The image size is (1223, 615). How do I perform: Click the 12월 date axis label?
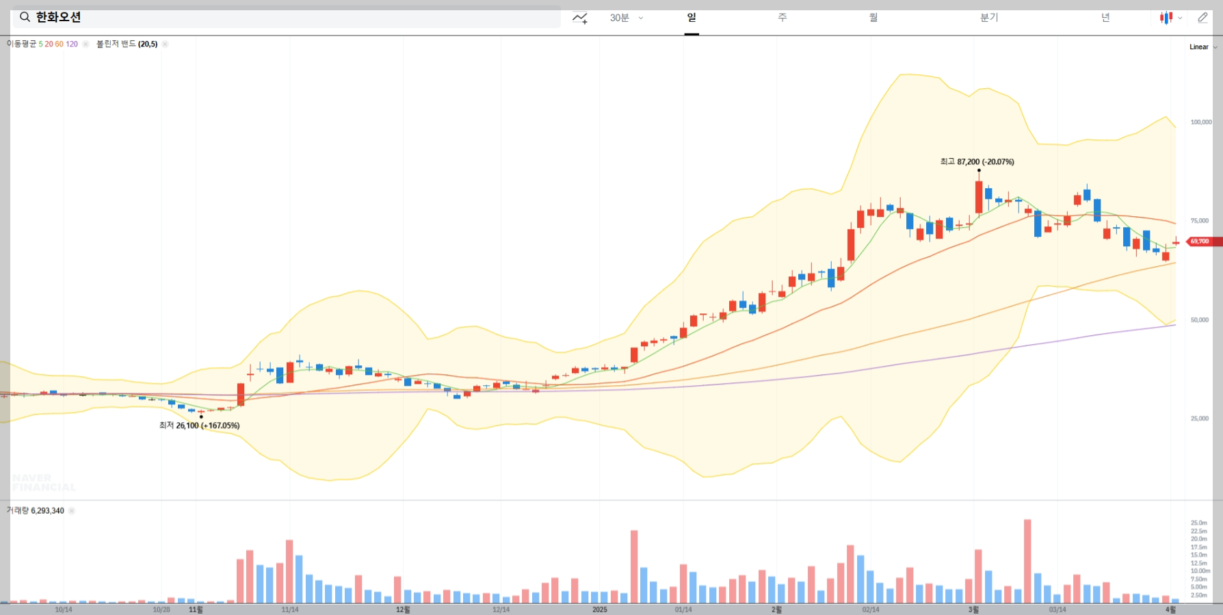point(403,610)
